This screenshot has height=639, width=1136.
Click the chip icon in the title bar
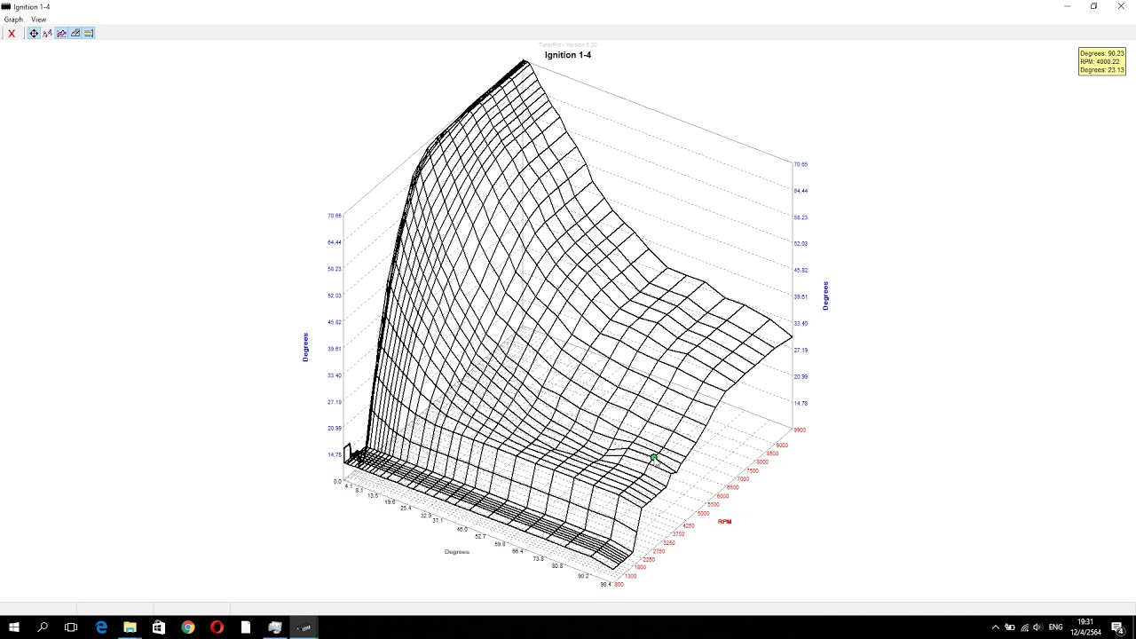click(x=6, y=6)
